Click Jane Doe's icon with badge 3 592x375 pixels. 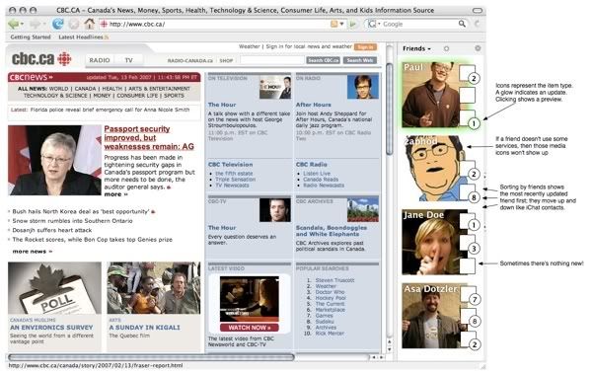(469, 244)
